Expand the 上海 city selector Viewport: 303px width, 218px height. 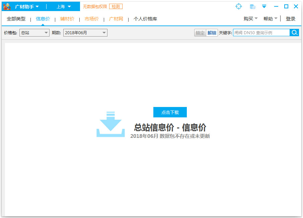point(64,6)
